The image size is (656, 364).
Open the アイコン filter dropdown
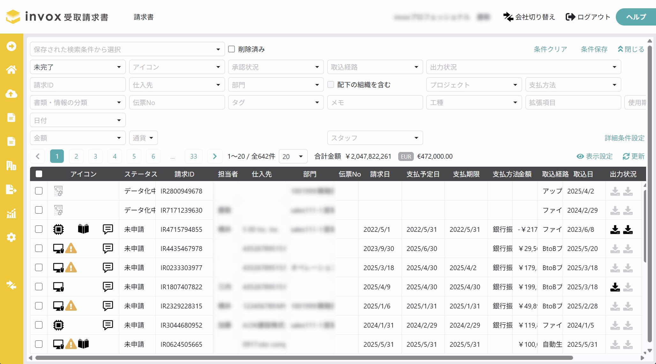pos(177,67)
